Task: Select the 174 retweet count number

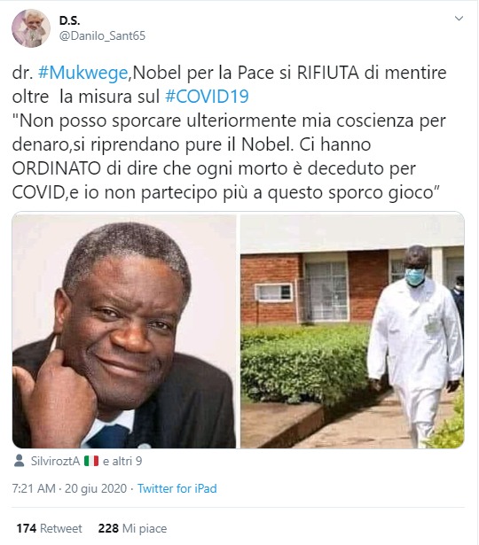Action: [x=27, y=529]
